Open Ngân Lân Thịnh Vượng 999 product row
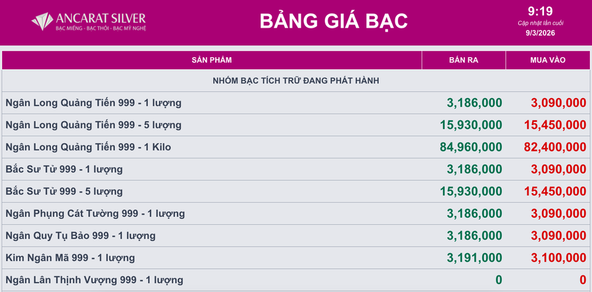 pos(94,280)
